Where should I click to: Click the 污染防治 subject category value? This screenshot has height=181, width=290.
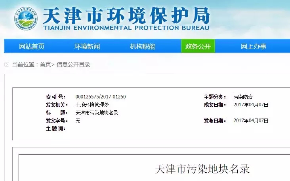(x=243, y=97)
